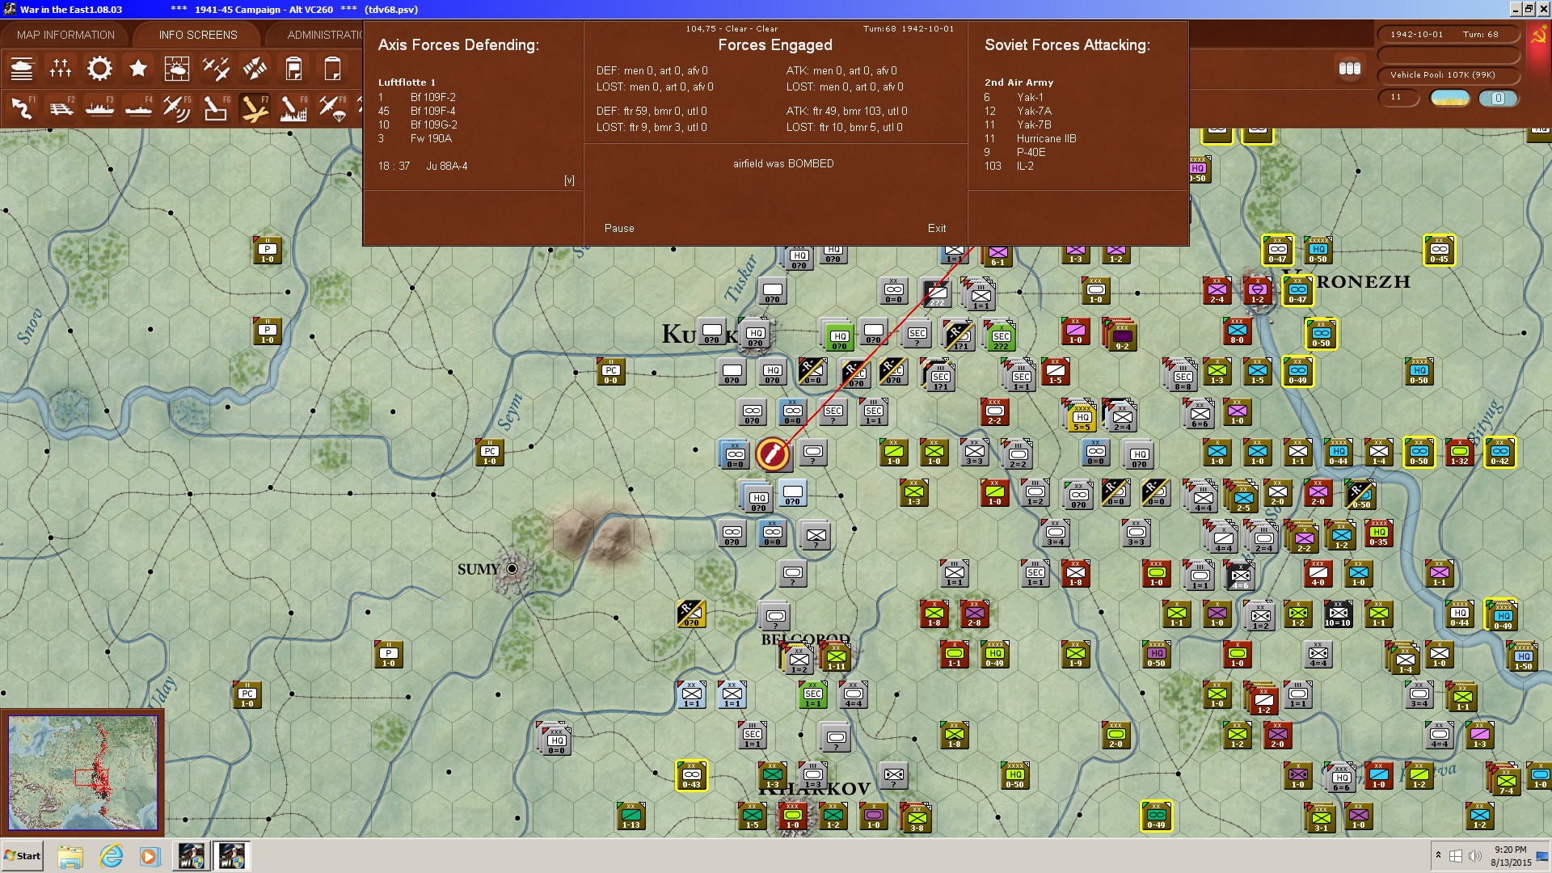Screen dimensions: 1552x873
Task: Click the 11 value field
Action: click(1398, 97)
